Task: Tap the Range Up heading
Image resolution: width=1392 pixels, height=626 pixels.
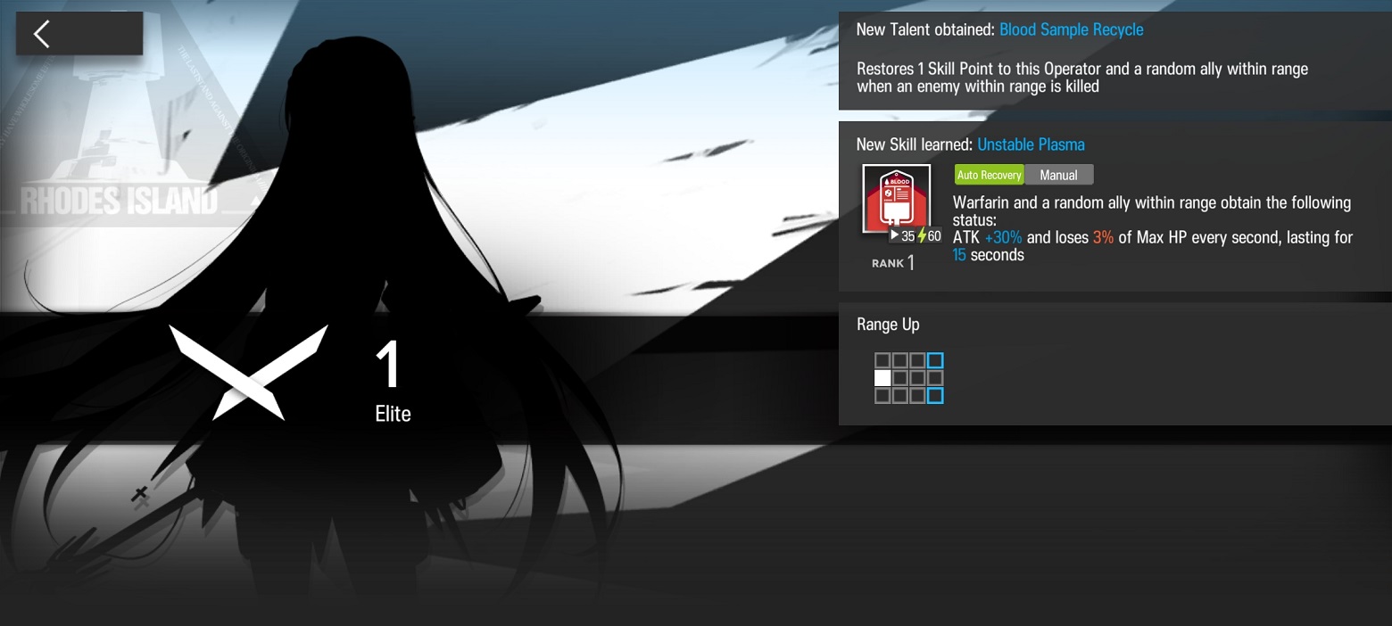Action: [x=888, y=325]
